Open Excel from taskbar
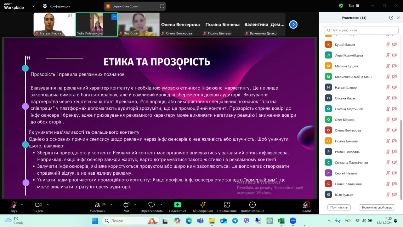Image resolution: width=403 pixels, height=227 pixels. [x=281, y=221]
